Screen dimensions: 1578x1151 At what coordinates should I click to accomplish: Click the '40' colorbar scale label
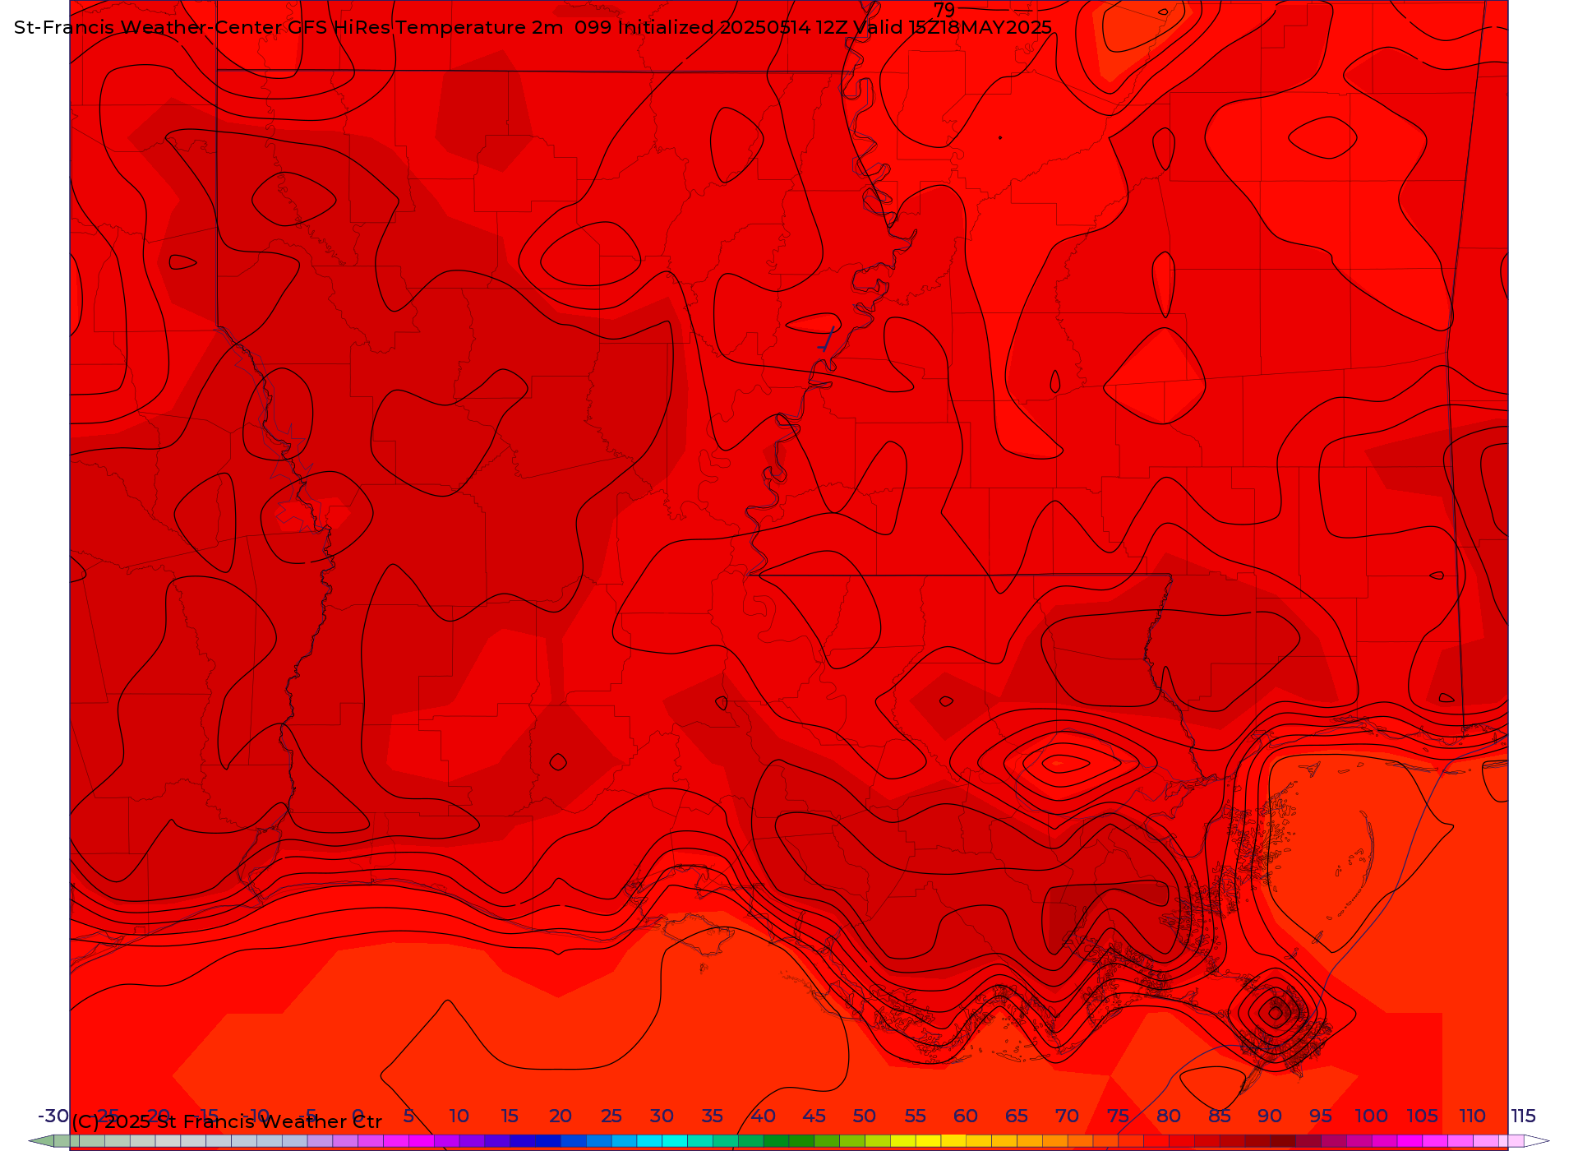coord(763,1116)
